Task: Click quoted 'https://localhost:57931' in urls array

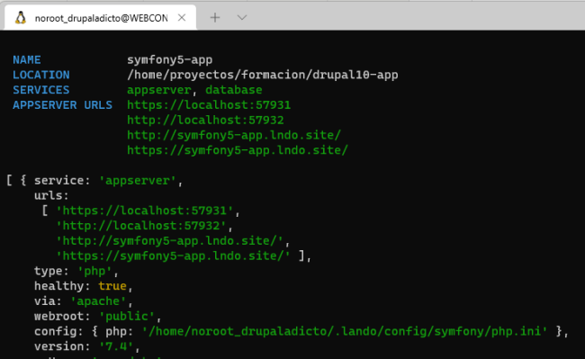Action: (x=144, y=211)
